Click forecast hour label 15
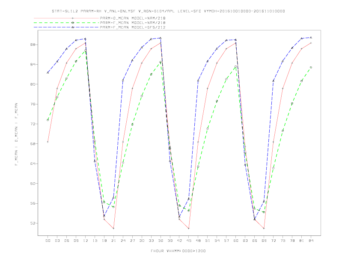 (x=95, y=241)
